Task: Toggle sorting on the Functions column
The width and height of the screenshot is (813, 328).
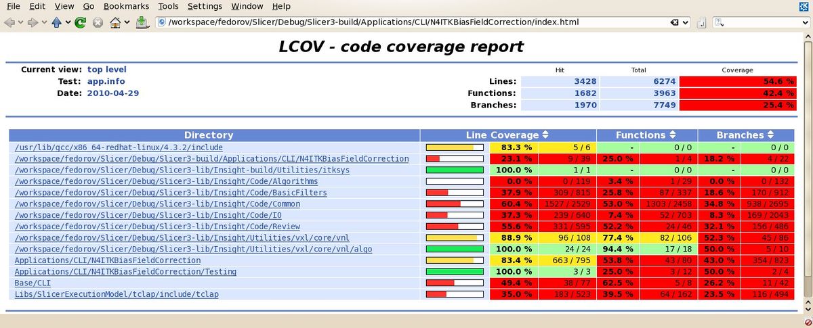Action: (x=672, y=135)
